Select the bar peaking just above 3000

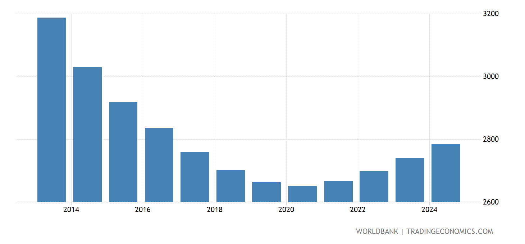(x=87, y=135)
